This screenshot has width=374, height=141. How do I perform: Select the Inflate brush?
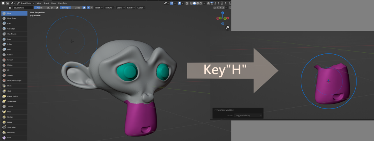(x=14, y=44)
